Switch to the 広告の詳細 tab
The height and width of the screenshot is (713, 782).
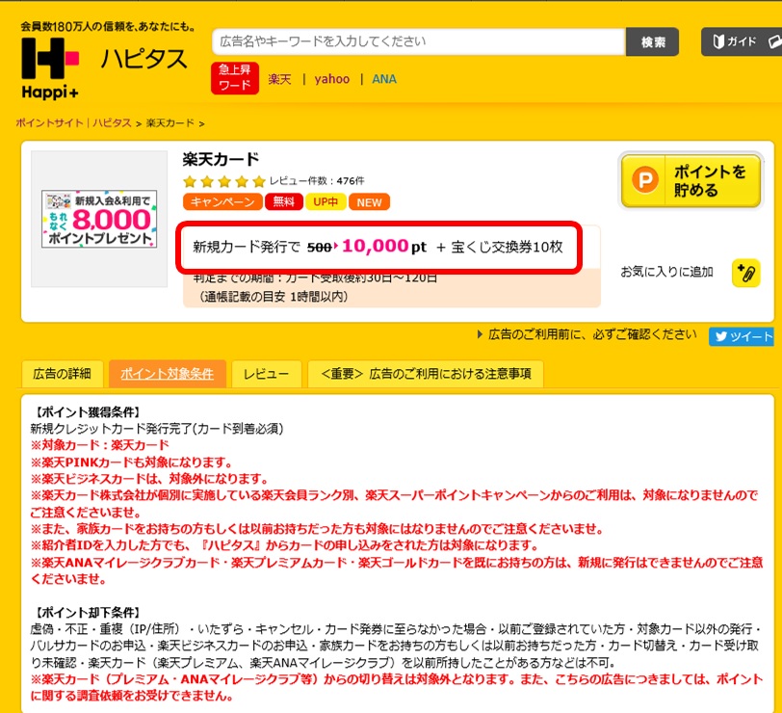coord(63,374)
